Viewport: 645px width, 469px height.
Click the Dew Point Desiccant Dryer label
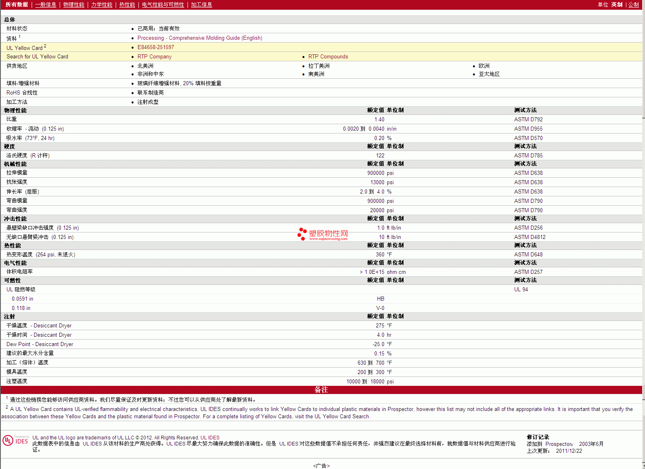point(40,344)
